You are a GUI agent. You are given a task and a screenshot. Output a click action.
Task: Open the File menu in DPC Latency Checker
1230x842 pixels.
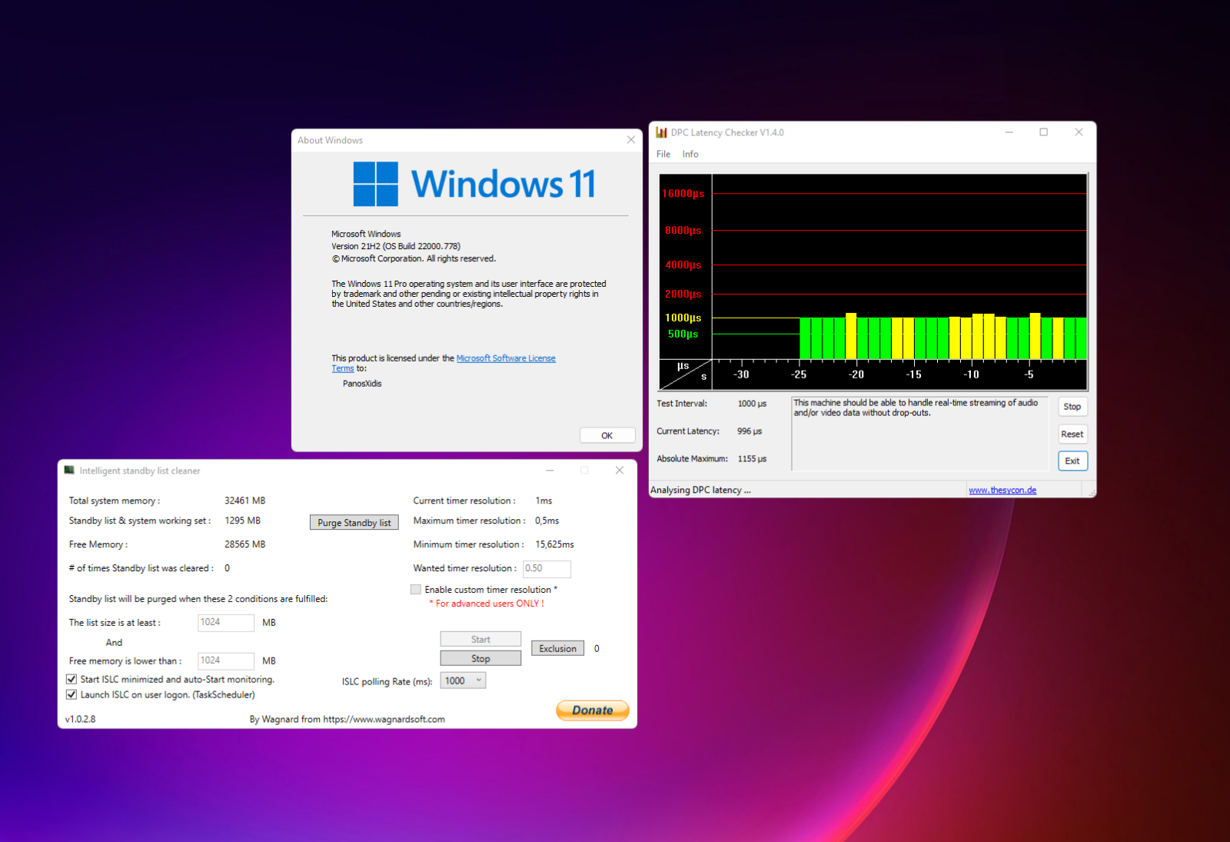pyautogui.click(x=663, y=155)
